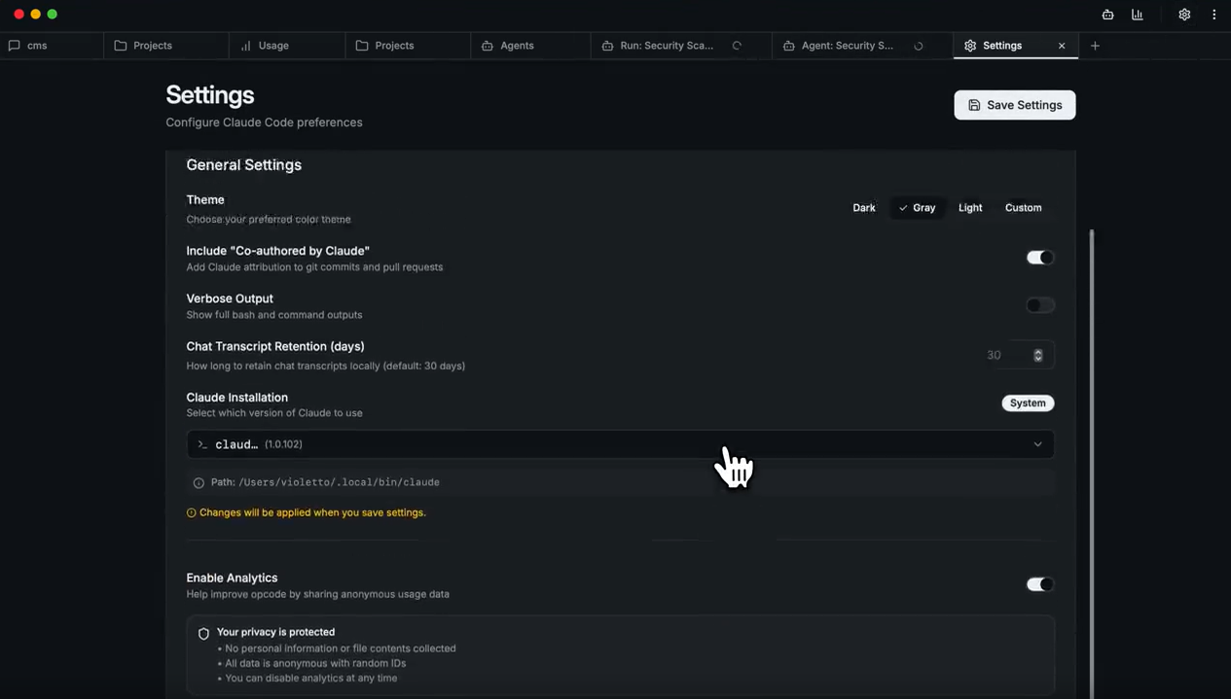Switch to the Run: Security Scan tab
This screenshot has height=699, width=1231.
coord(681,46)
